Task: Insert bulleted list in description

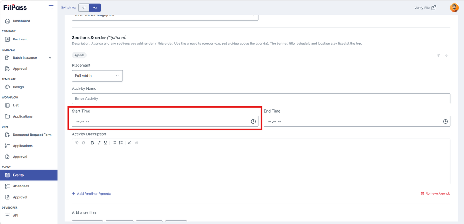Action: coord(114,143)
